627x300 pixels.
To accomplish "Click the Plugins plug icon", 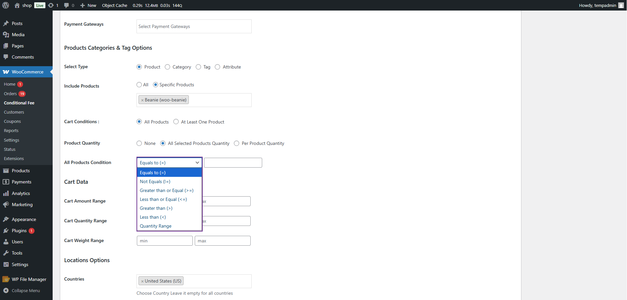I will pyautogui.click(x=6, y=231).
